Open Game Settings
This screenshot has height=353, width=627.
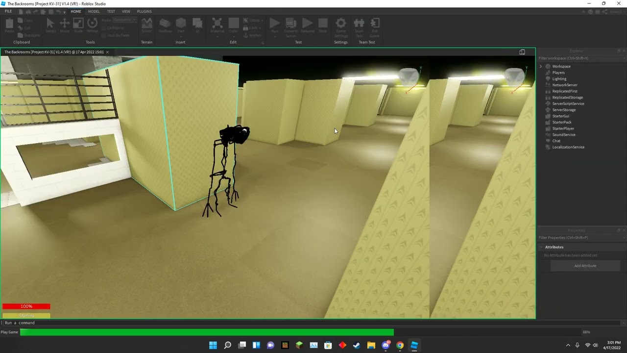click(x=341, y=27)
